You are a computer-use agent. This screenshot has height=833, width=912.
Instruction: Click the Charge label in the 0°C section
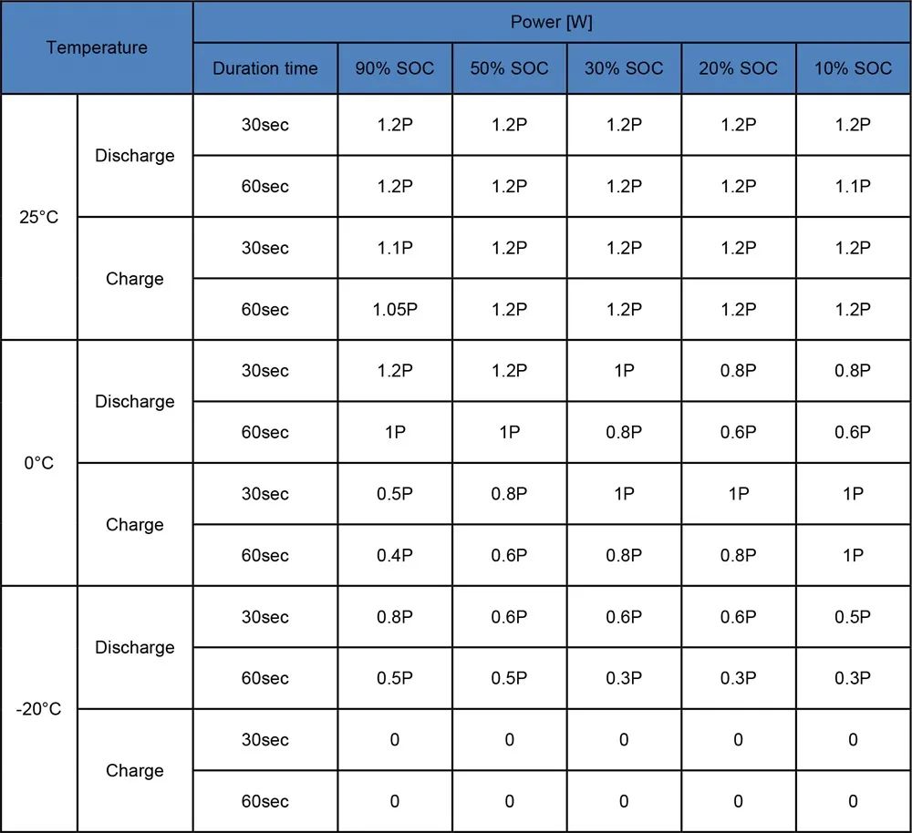(x=134, y=525)
